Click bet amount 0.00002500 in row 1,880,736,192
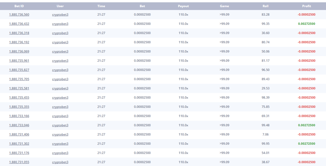The height and width of the screenshot is (166, 326). pyautogui.click(x=142, y=42)
